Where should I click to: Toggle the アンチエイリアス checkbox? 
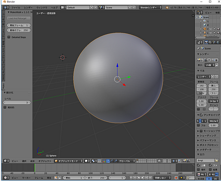(x=201, y=115)
